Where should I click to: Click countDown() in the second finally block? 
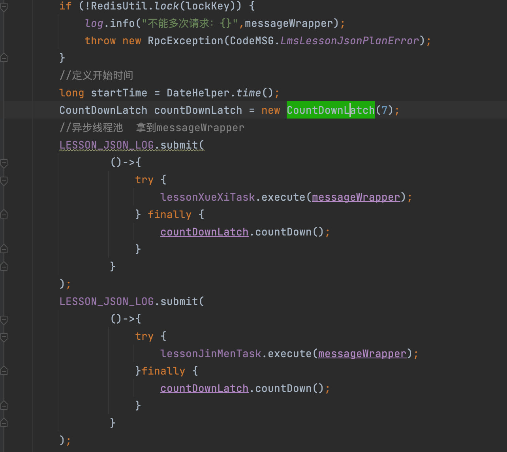coord(290,388)
